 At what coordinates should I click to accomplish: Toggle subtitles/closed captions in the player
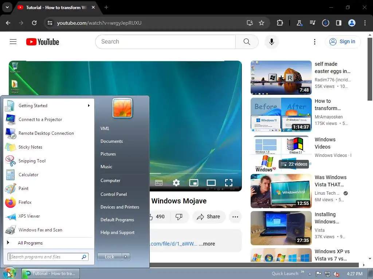click(x=159, y=183)
